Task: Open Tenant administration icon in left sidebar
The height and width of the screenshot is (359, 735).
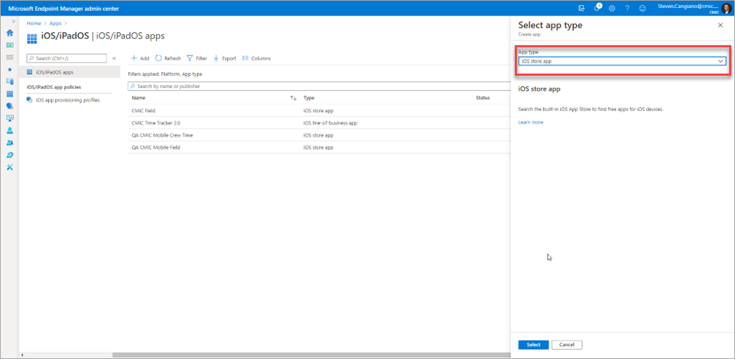Action: pyautogui.click(x=9, y=155)
